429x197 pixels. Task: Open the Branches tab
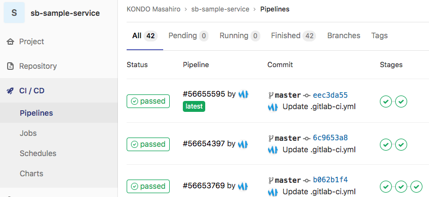[344, 36]
